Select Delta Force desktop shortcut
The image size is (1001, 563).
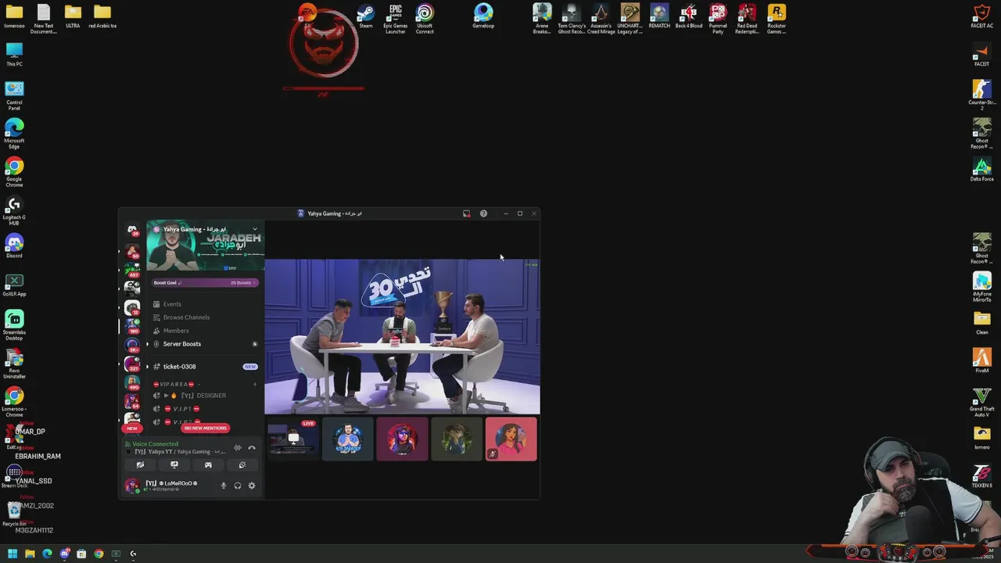coord(982,170)
